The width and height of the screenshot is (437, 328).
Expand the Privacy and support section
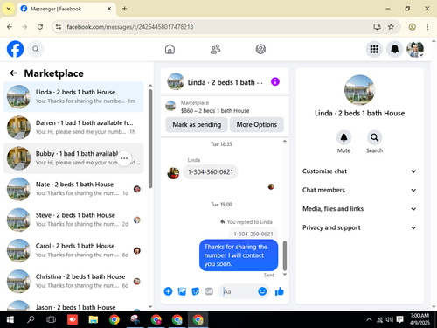(359, 227)
